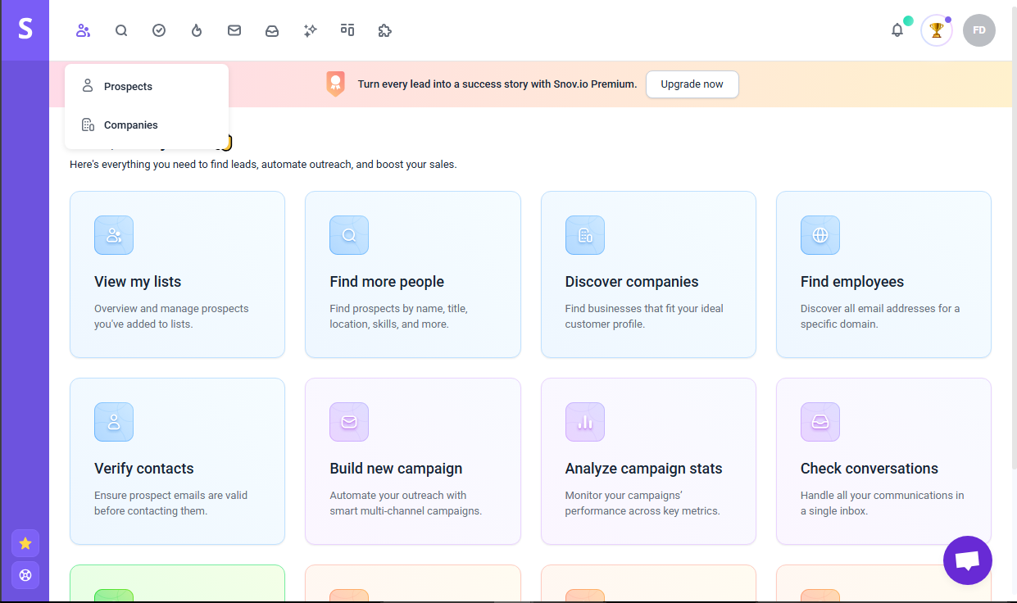Open the notifications bell

tap(897, 29)
